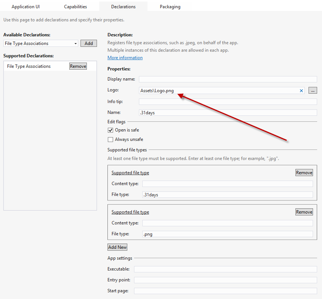Open the More information link

point(125,58)
